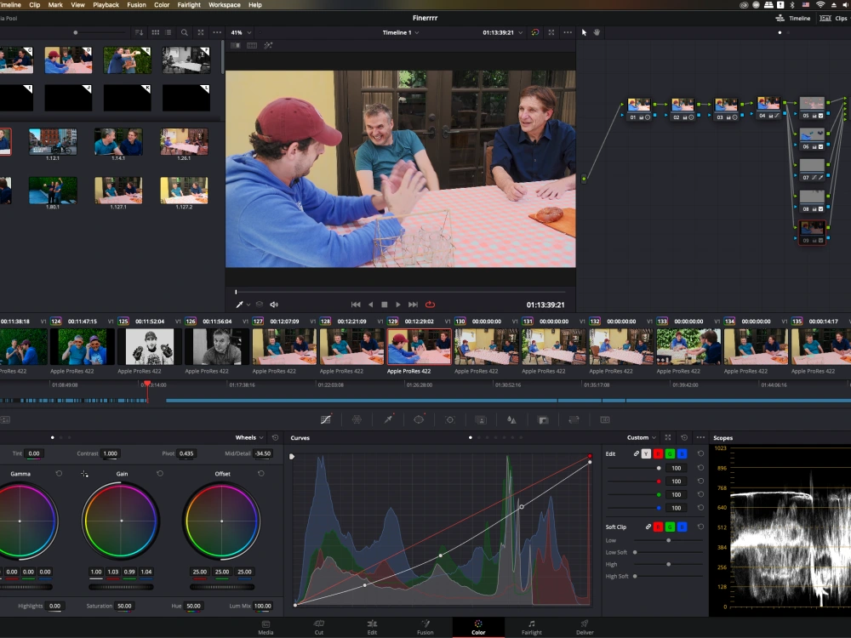This screenshot has width=851, height=638.
Task: Open the Playback menu
Action: pos(106,5)
